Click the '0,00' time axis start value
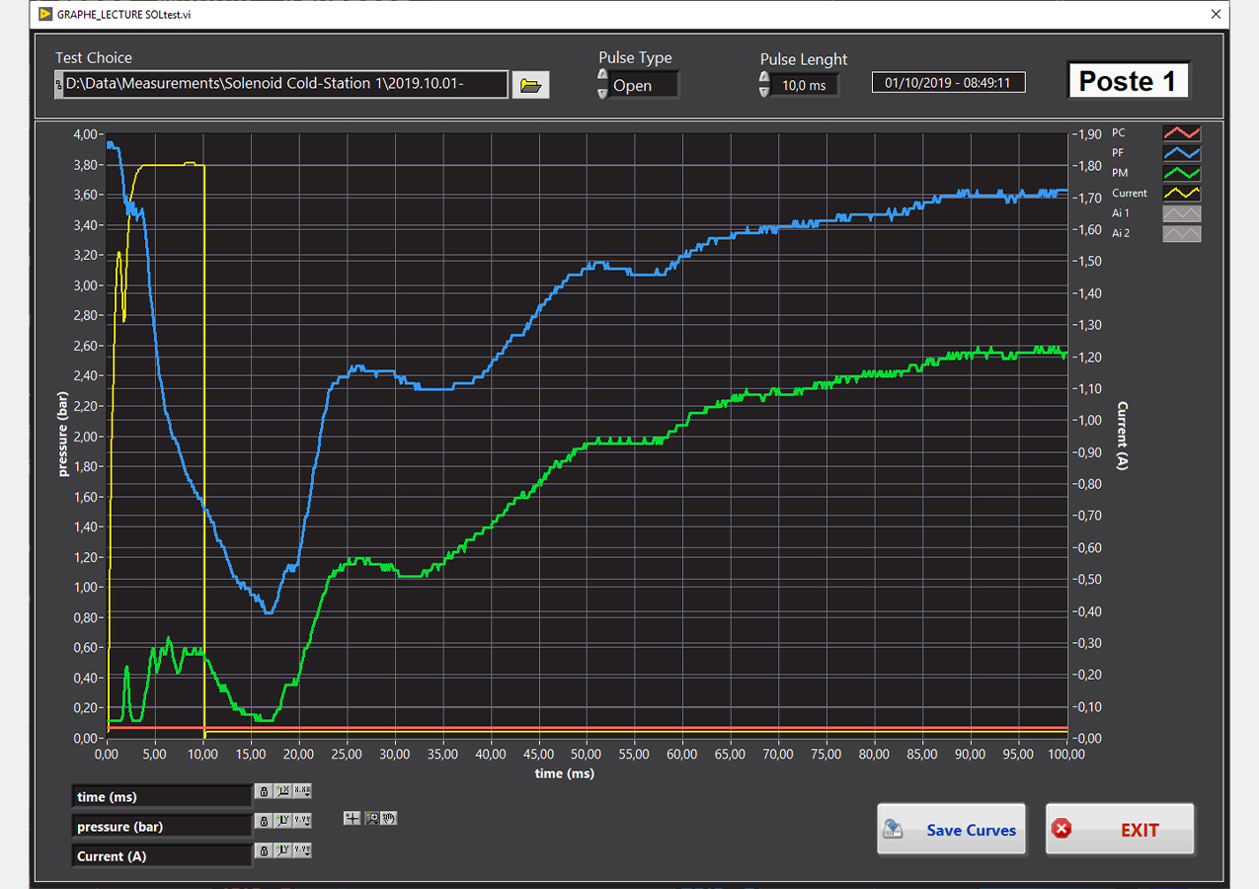 click(x=107, y=755)
